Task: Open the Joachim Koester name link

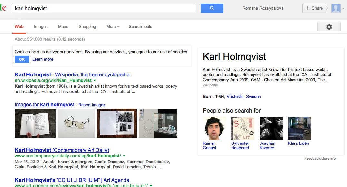Action: pyautogui.click(x=267, y=146)
